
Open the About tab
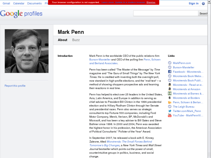63,40
